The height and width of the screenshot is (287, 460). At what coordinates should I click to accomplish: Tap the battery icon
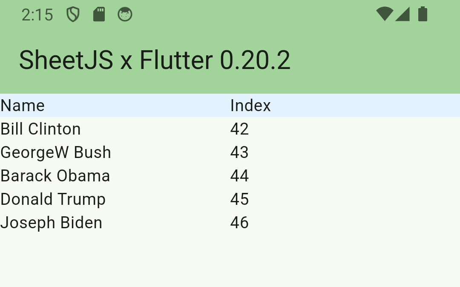(x=423, y=14)
